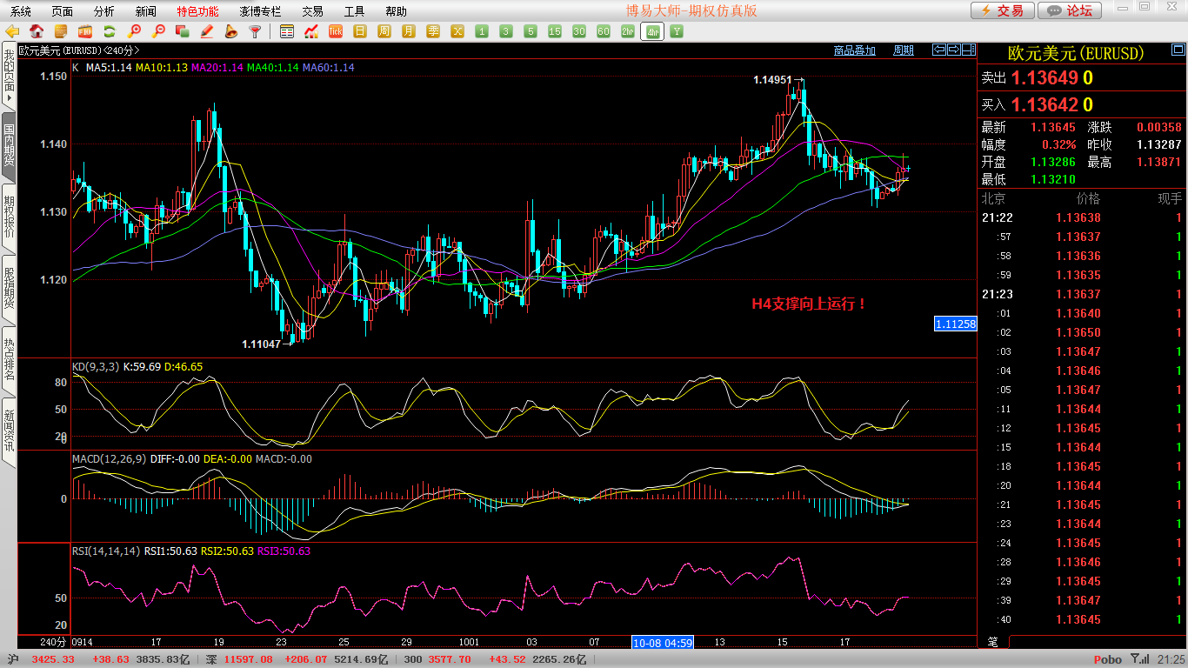Open the 帮助 menu
Viewport: 1188px width, 668px height.
(x=396, y=11)
